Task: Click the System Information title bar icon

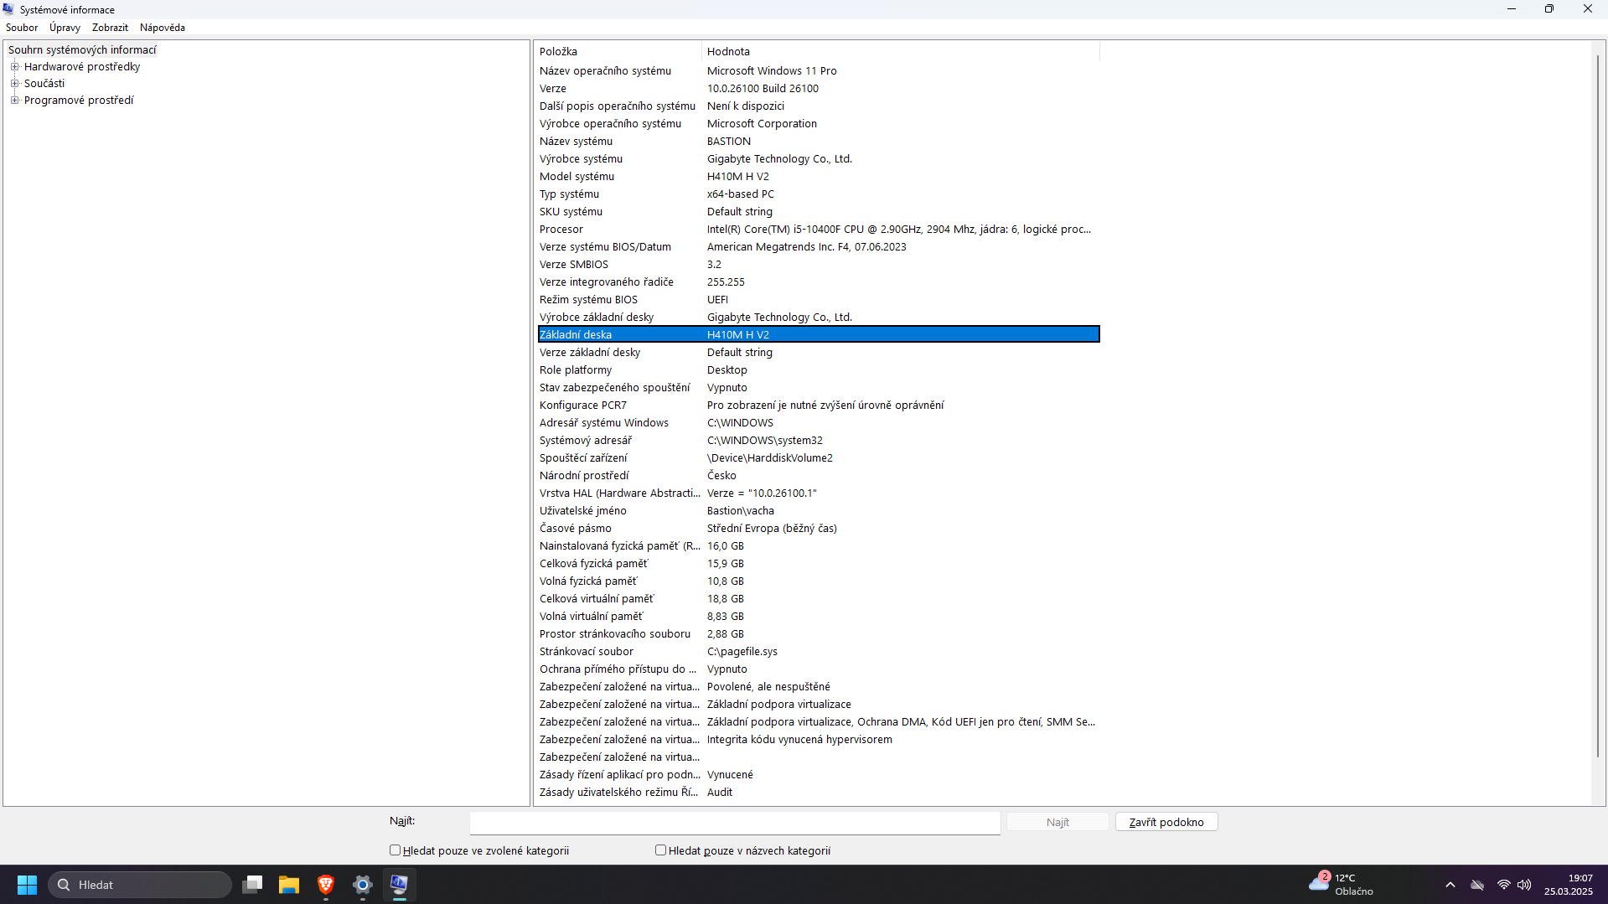Action: point(8,9)
